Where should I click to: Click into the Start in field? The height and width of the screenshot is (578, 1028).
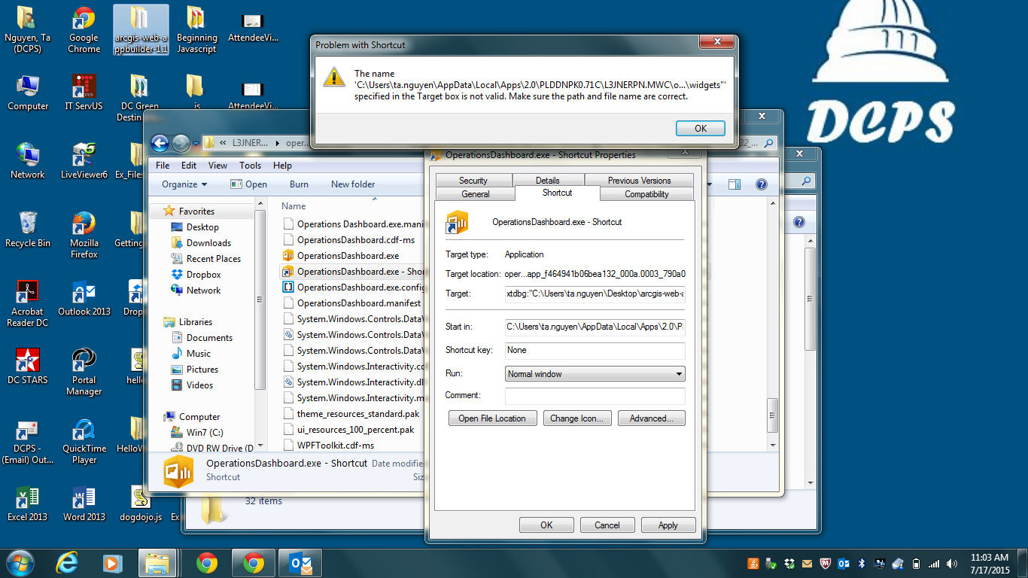tap(595, 327)
